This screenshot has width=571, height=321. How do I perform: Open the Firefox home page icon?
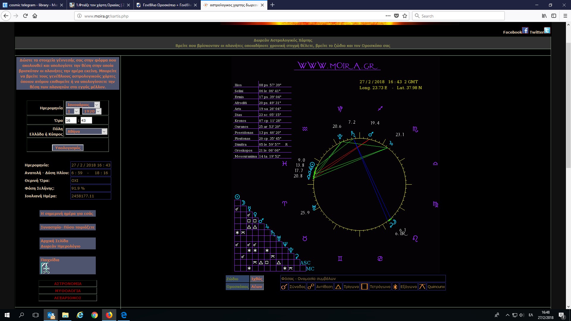[35, 16]
